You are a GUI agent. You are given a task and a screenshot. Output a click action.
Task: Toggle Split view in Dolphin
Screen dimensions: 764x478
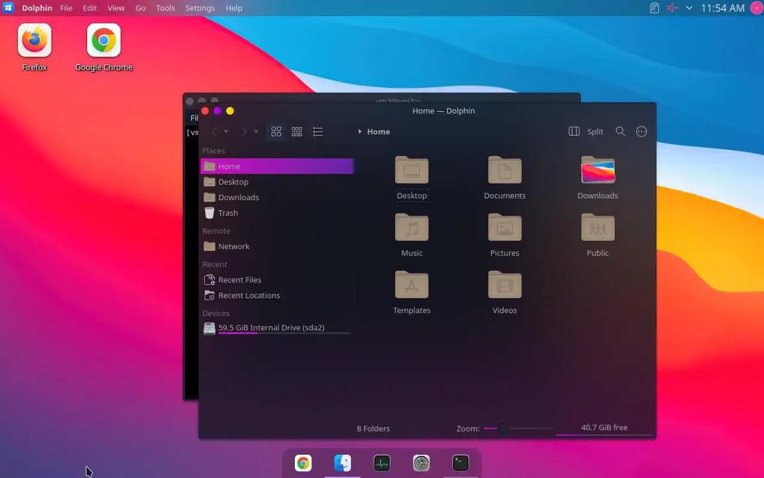586,131
